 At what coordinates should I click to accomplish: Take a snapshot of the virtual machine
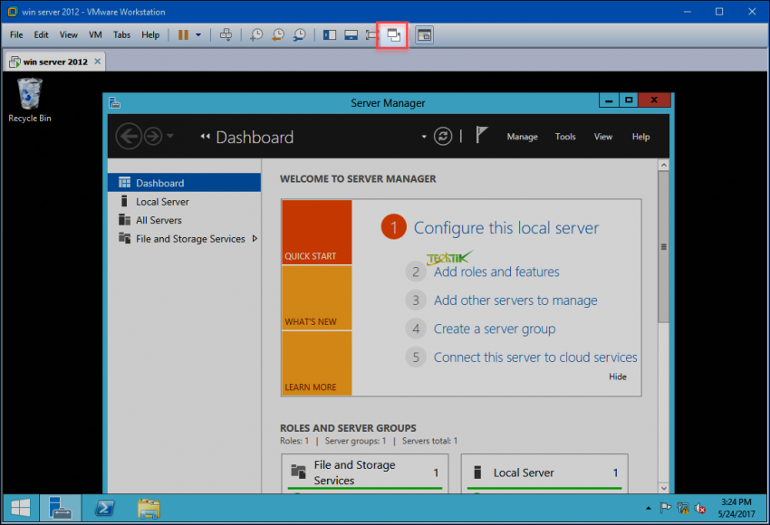coord(258,34)
